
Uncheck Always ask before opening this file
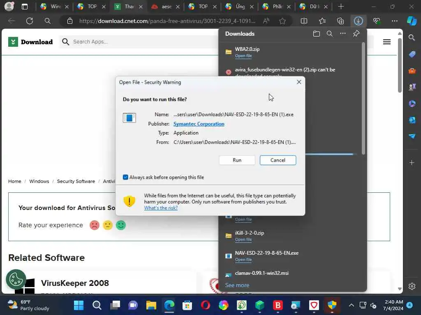(x=125, y=177)
